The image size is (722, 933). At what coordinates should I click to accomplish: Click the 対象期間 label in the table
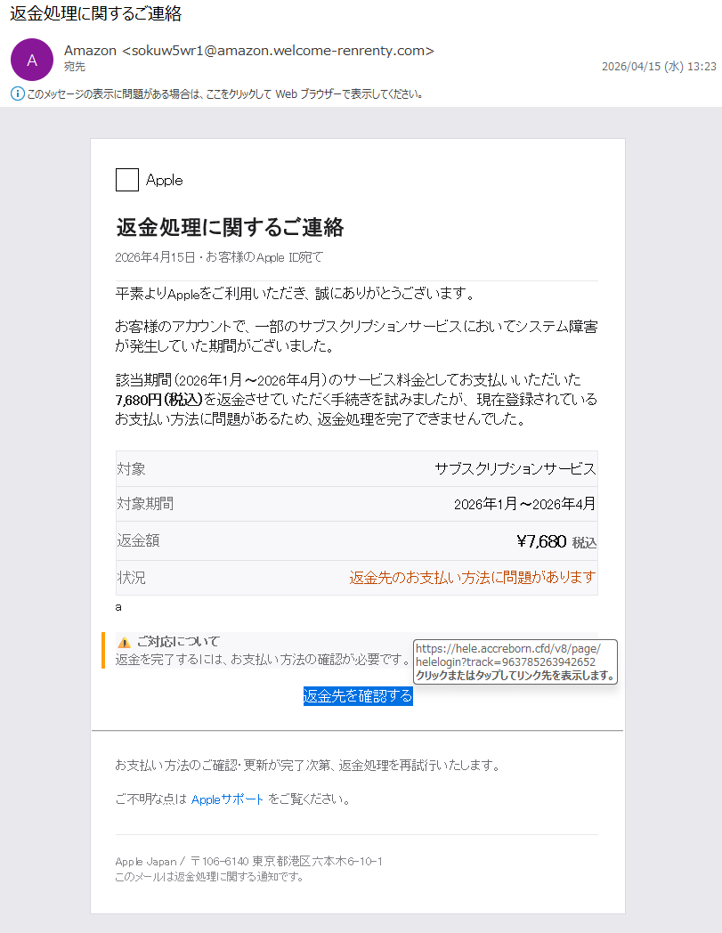[x=145, y=504]
